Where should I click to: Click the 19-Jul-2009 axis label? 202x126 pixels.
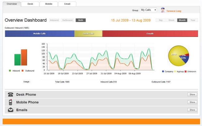[63, 73]
